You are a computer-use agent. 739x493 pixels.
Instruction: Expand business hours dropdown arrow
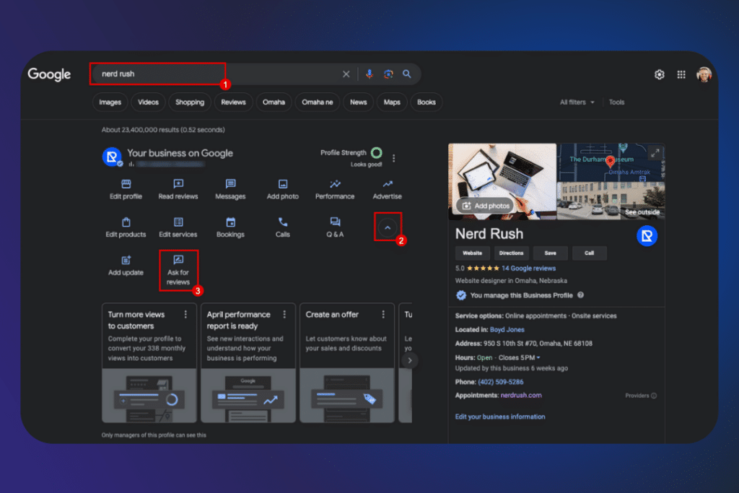coord(538,358)
